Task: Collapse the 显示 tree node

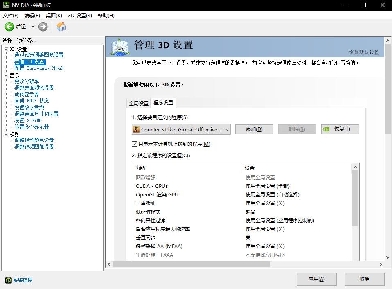Action: click(x=6, y=75)
